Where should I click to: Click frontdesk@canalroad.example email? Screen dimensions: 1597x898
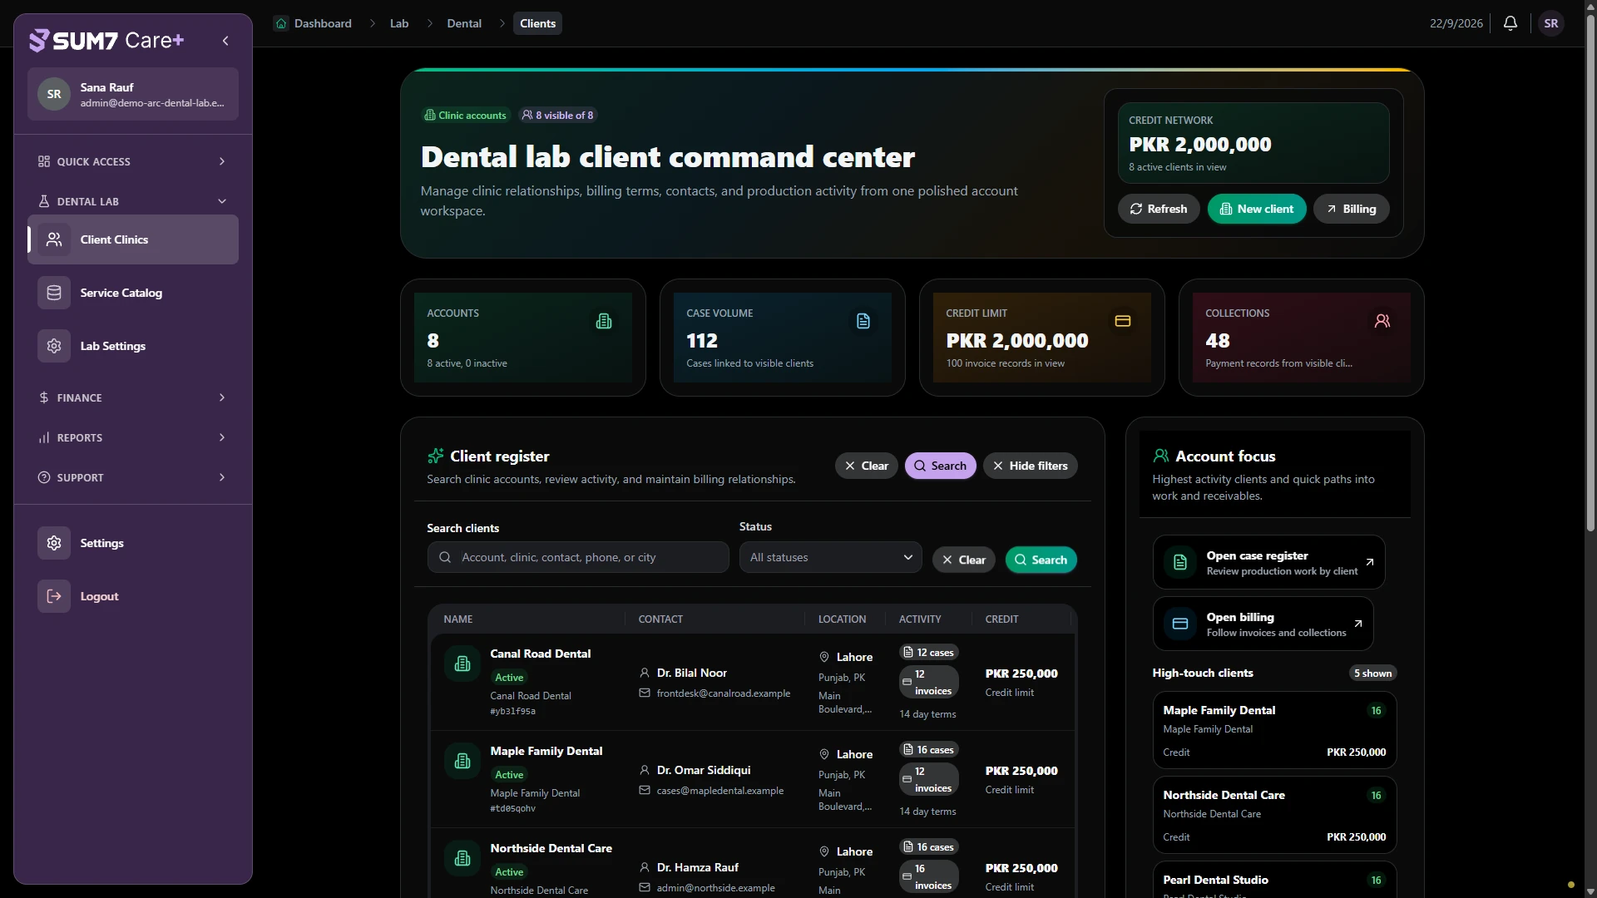pos(723,693)
